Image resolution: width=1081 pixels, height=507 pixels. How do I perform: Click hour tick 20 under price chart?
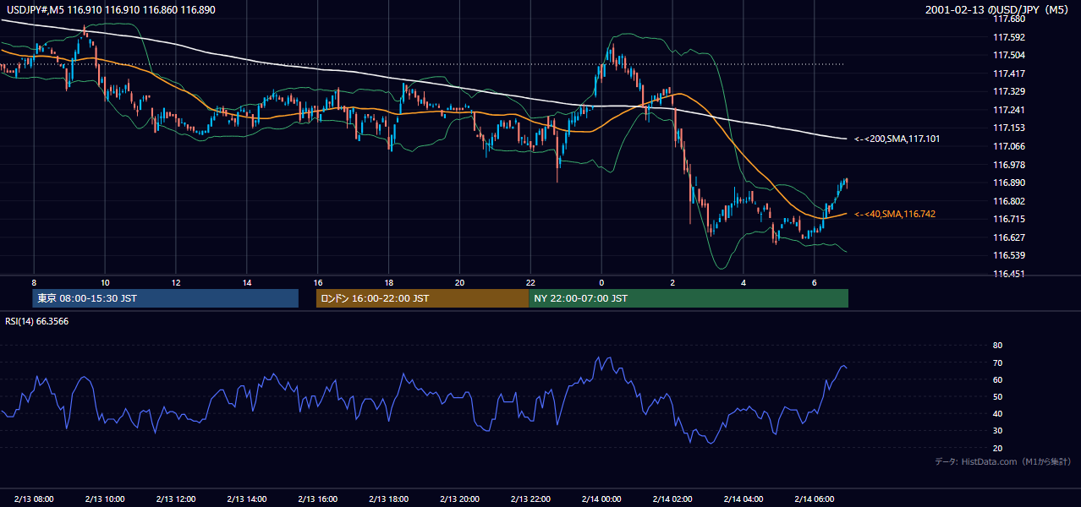[x=459, y=281]
